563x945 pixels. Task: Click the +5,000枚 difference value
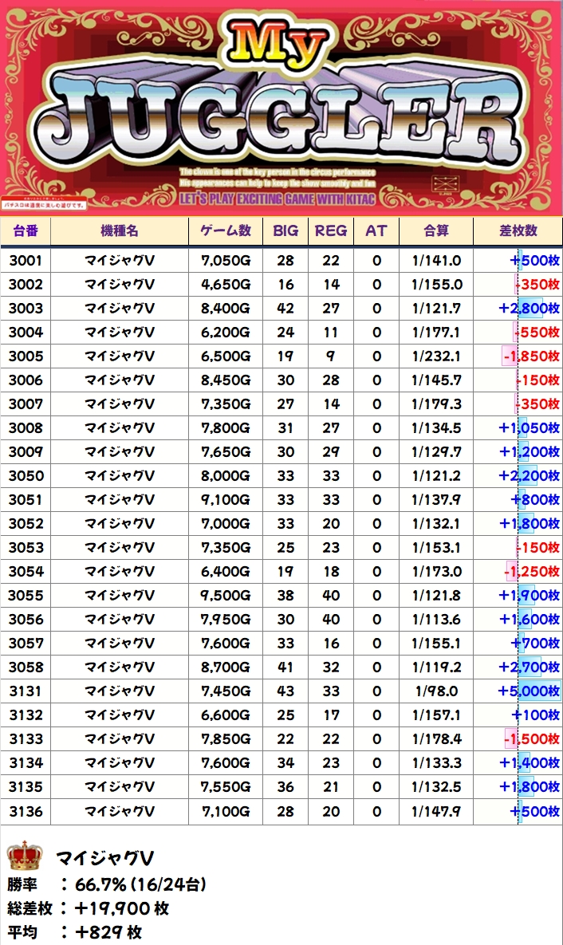pyautogui.click(x=529, y=691)
